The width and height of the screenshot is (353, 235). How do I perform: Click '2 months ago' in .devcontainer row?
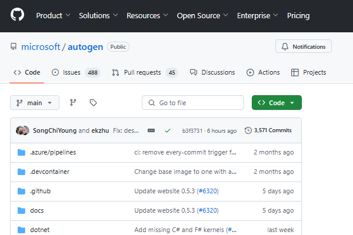[274, 172]
